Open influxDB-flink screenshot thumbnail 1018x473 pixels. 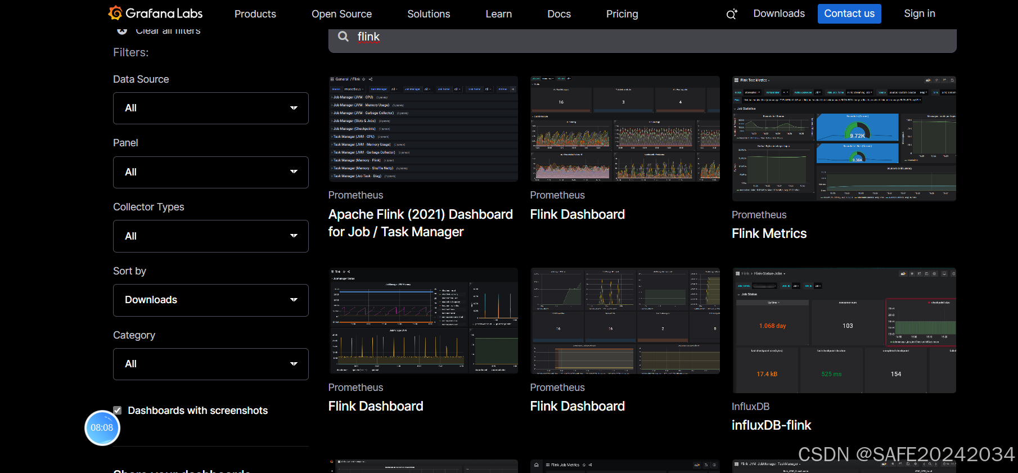pyautogui.click(x=844, y=331)
